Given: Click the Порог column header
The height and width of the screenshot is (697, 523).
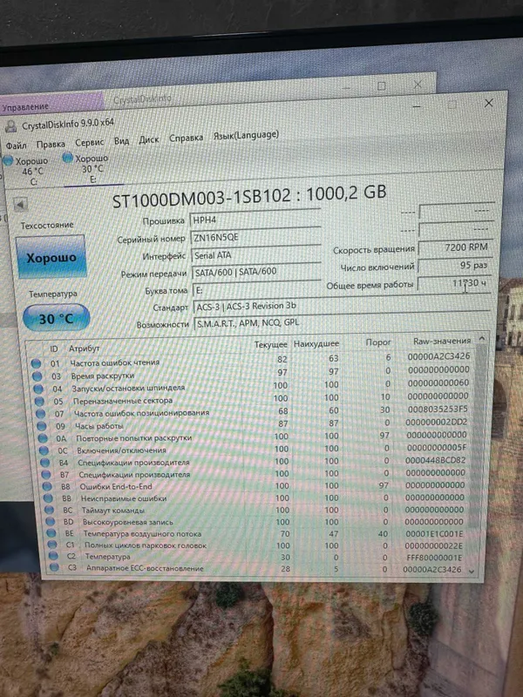Looking at the screenshot, I should click(x=378, y=342).
